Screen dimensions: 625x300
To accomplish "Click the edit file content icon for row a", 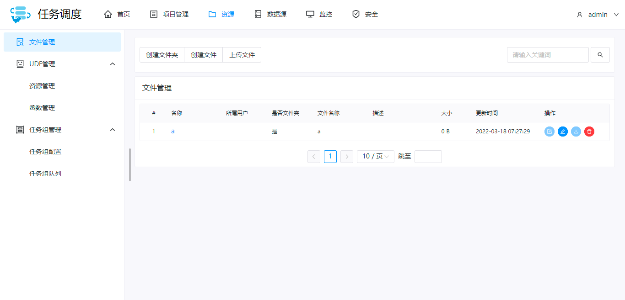I will pyautogui.click(x=549, y=132).
